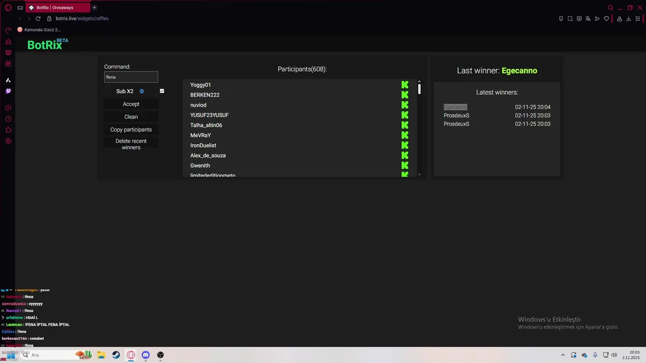Viewport: 646px width, 363px height.
Task: Open ad blocker shield icon
Action: (x=579, y=19)
